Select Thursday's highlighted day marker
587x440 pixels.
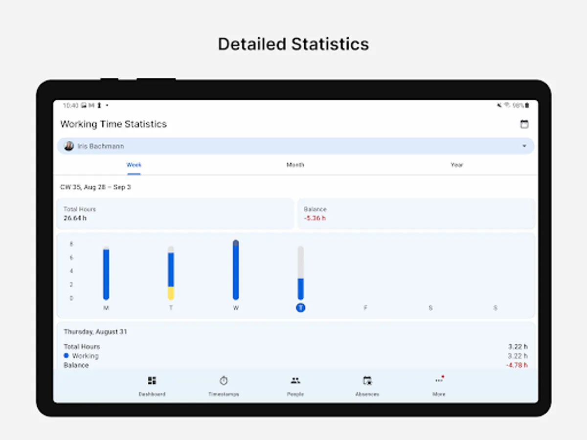tap(300, 308)
